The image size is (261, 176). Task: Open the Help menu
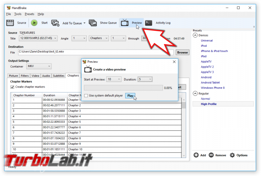click(x=41, y=14)
